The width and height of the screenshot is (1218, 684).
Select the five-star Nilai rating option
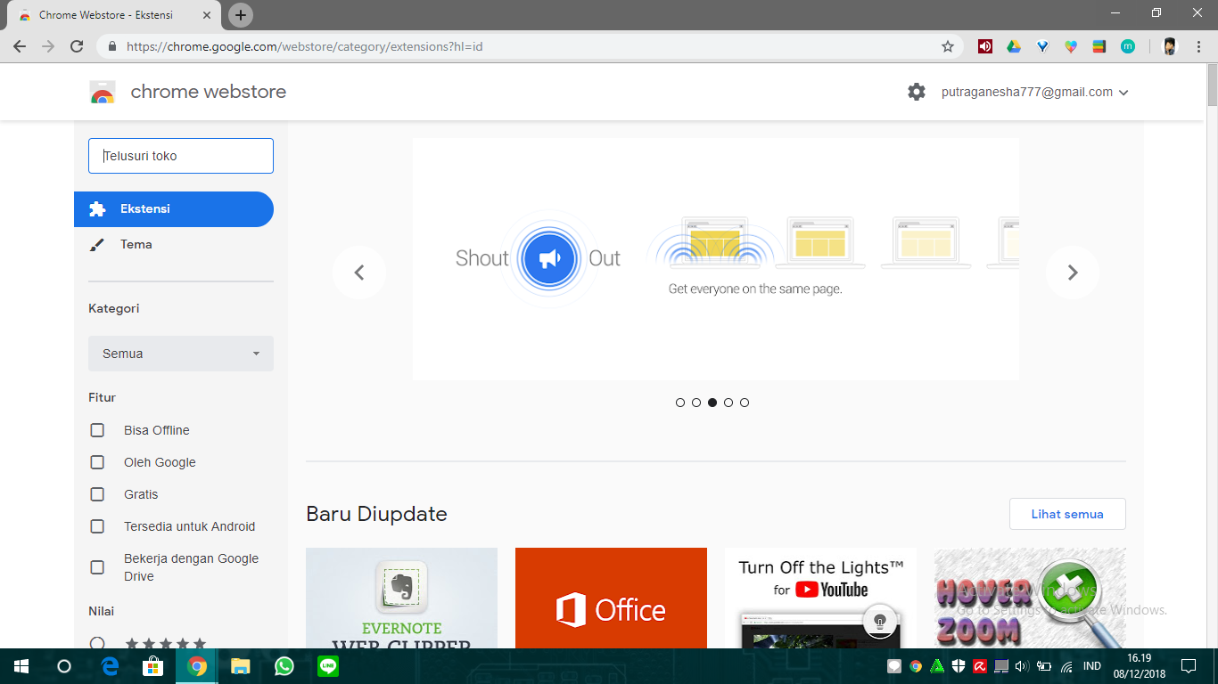(97, 643)
